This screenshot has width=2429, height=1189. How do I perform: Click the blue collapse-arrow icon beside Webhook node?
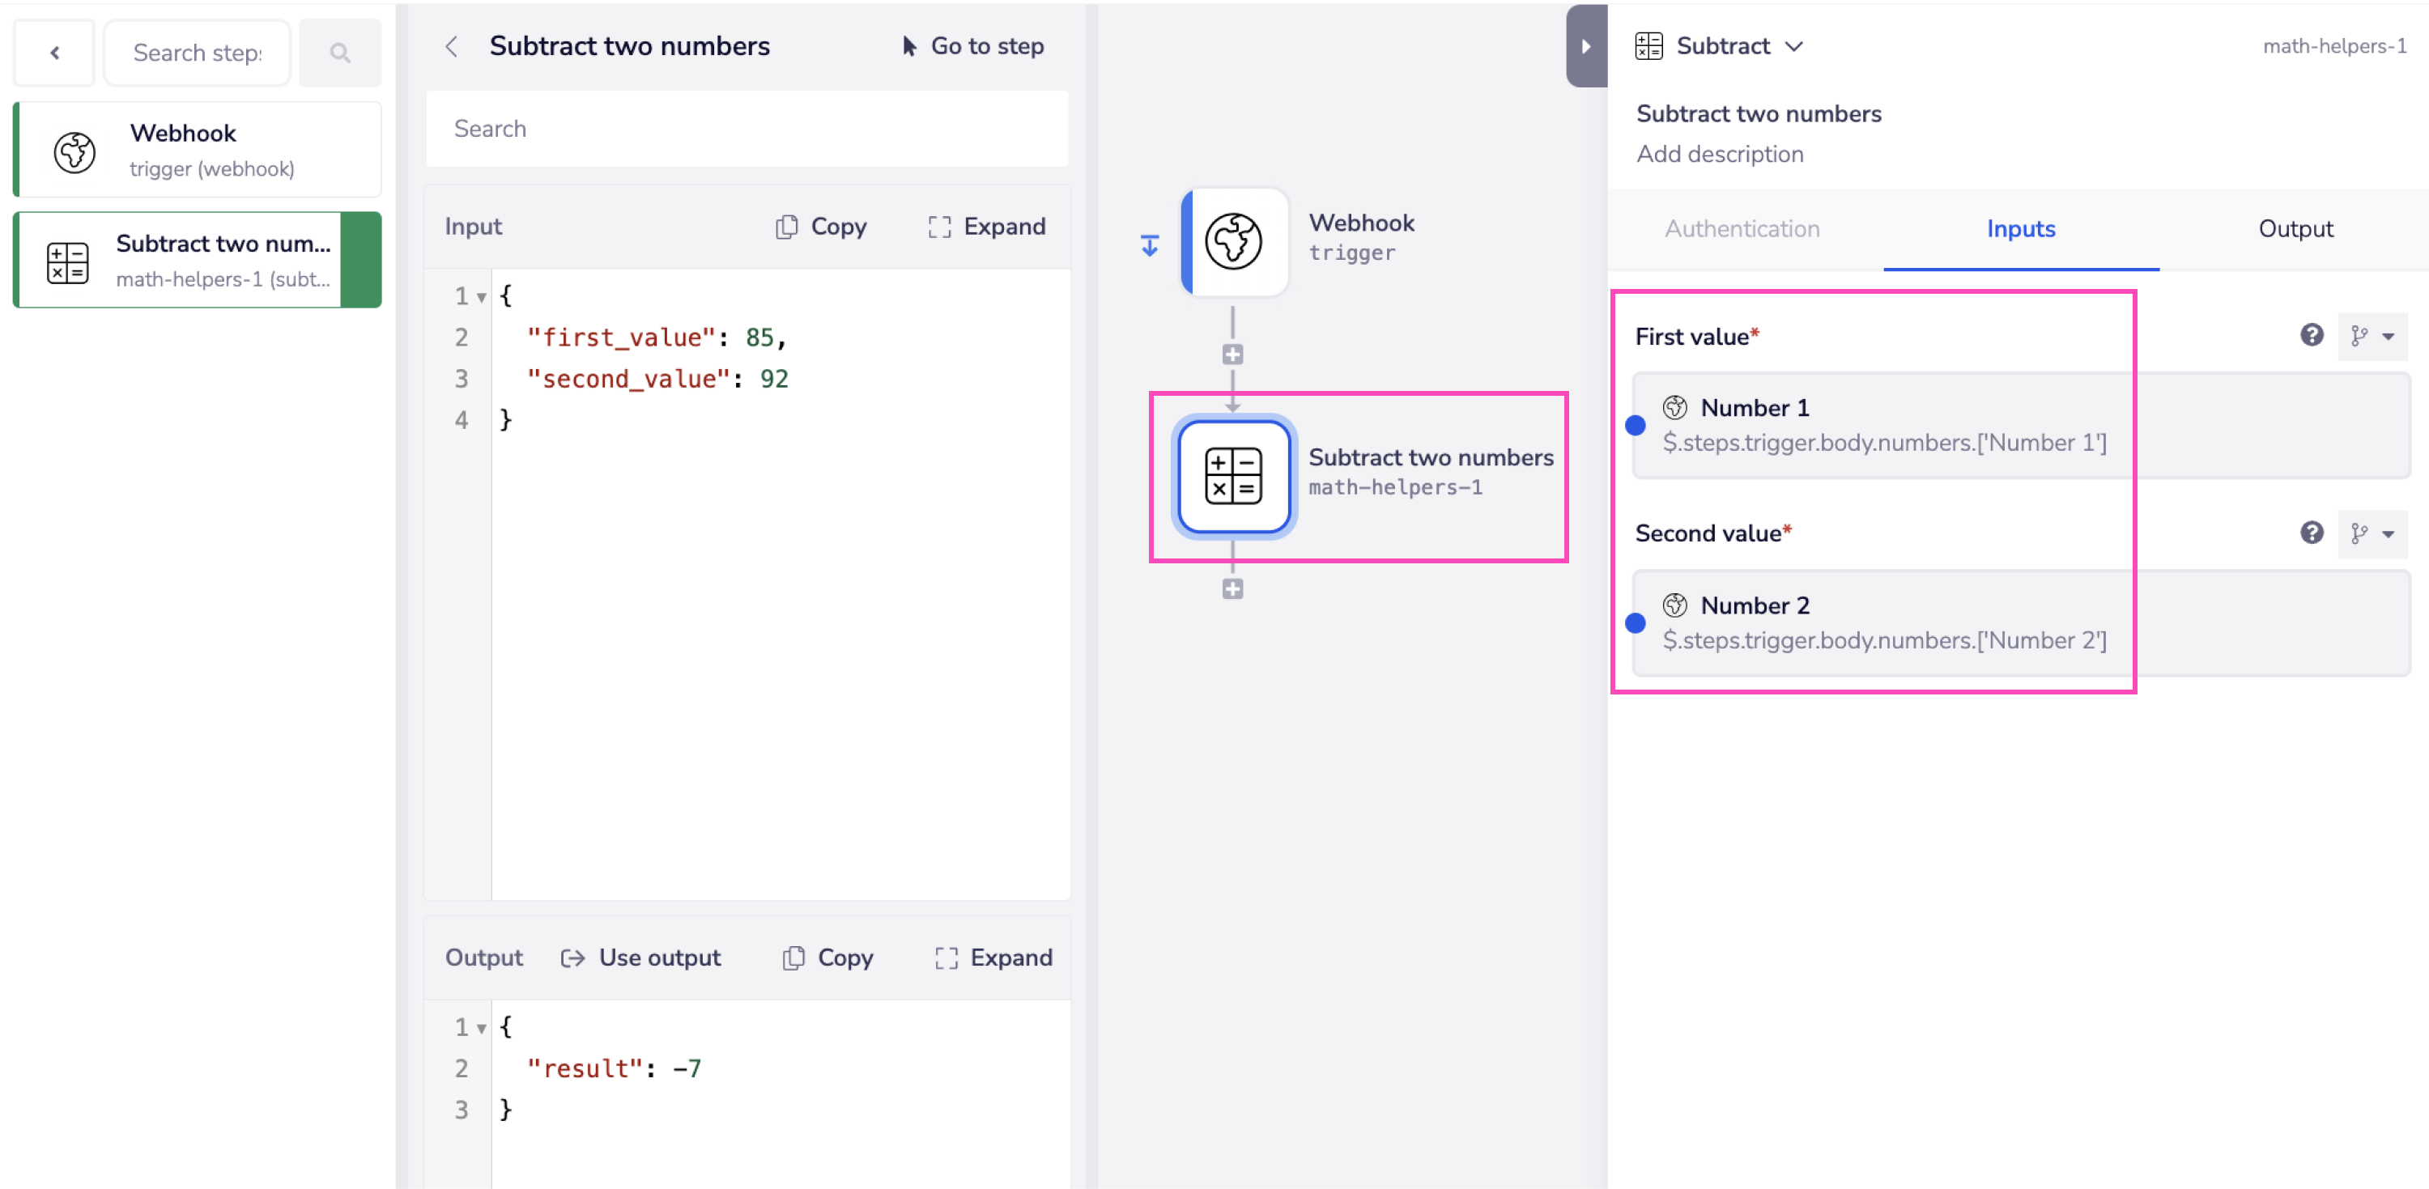(1150, 246)
